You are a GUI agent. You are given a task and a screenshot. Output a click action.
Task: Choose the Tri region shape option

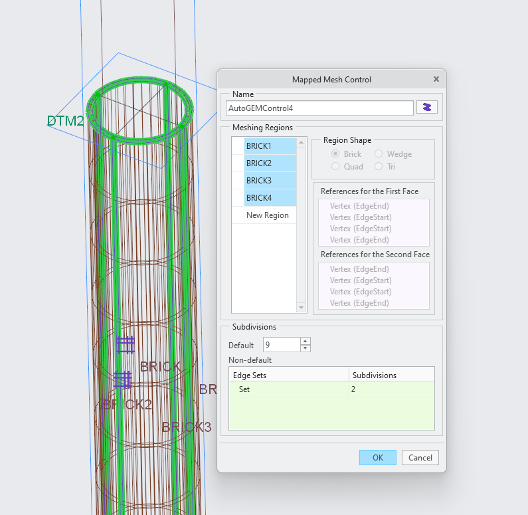click(379, 166)
